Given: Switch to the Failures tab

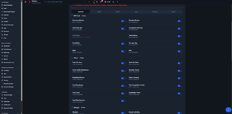Looking at the screenshot, I should pyautogui.click(x=173, y=12).
